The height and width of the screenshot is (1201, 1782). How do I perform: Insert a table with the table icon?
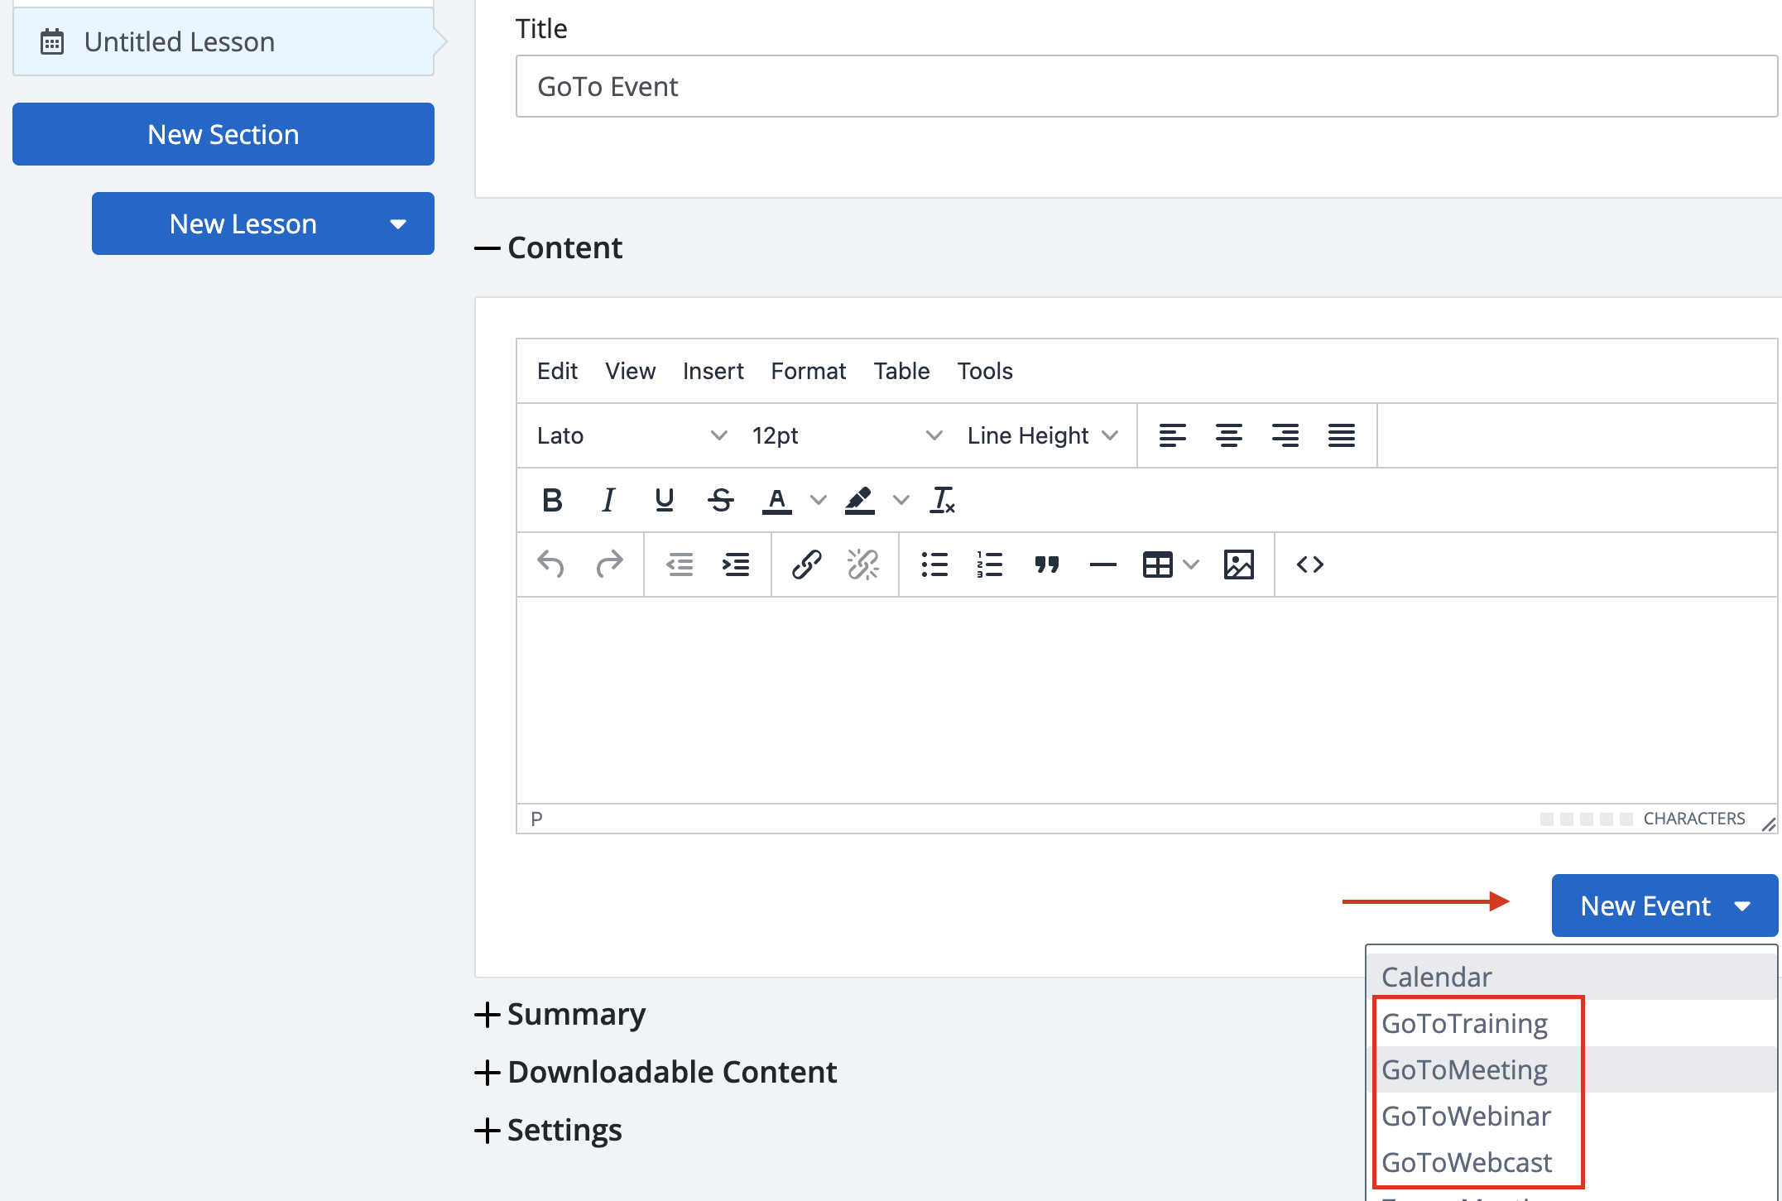coord(1157,564)
